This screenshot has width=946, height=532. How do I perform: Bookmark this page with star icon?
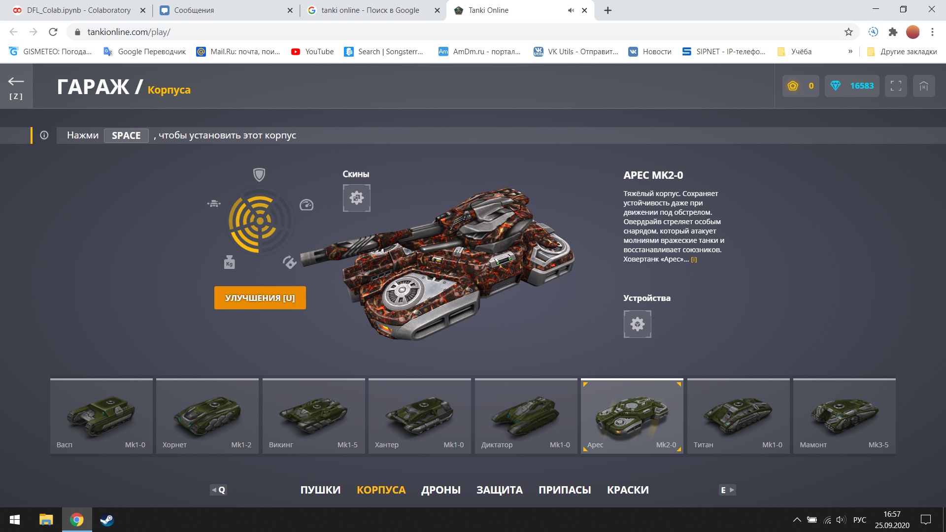pos(848,32)
